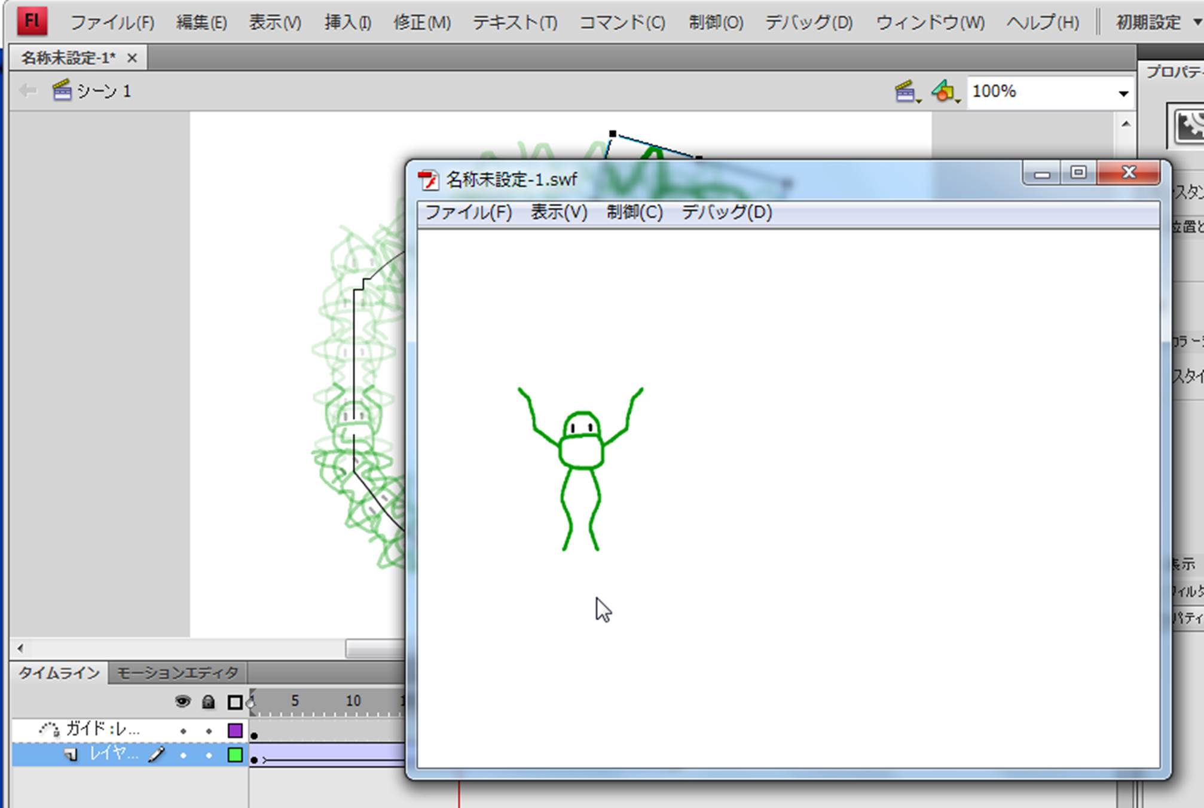
Task: Open 制御(C) menu in the SWF window
Action: coord(634,212)
